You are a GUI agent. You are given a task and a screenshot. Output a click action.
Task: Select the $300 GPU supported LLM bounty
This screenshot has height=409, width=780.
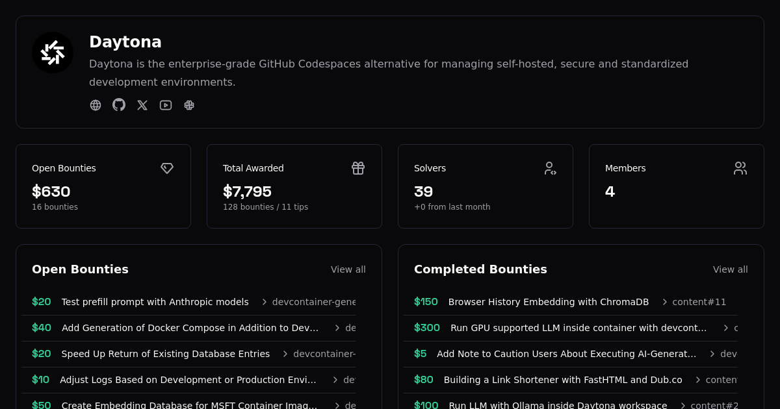click(x=578, y=328)
